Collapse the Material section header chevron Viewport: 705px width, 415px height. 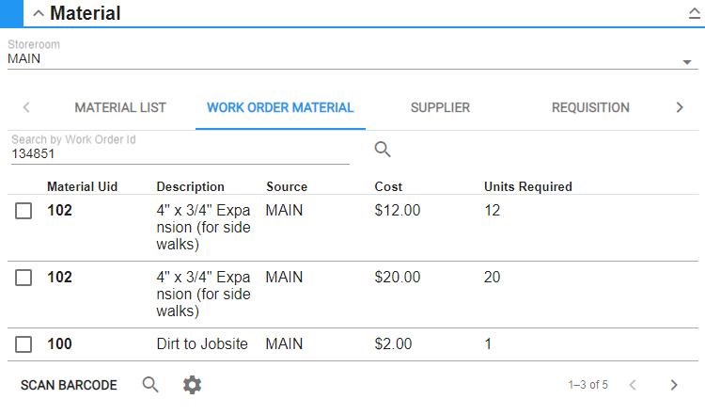pyautogui.click(x=39, y=13)
